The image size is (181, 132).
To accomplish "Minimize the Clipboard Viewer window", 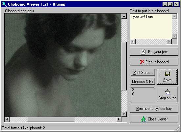I will (165, 4).
